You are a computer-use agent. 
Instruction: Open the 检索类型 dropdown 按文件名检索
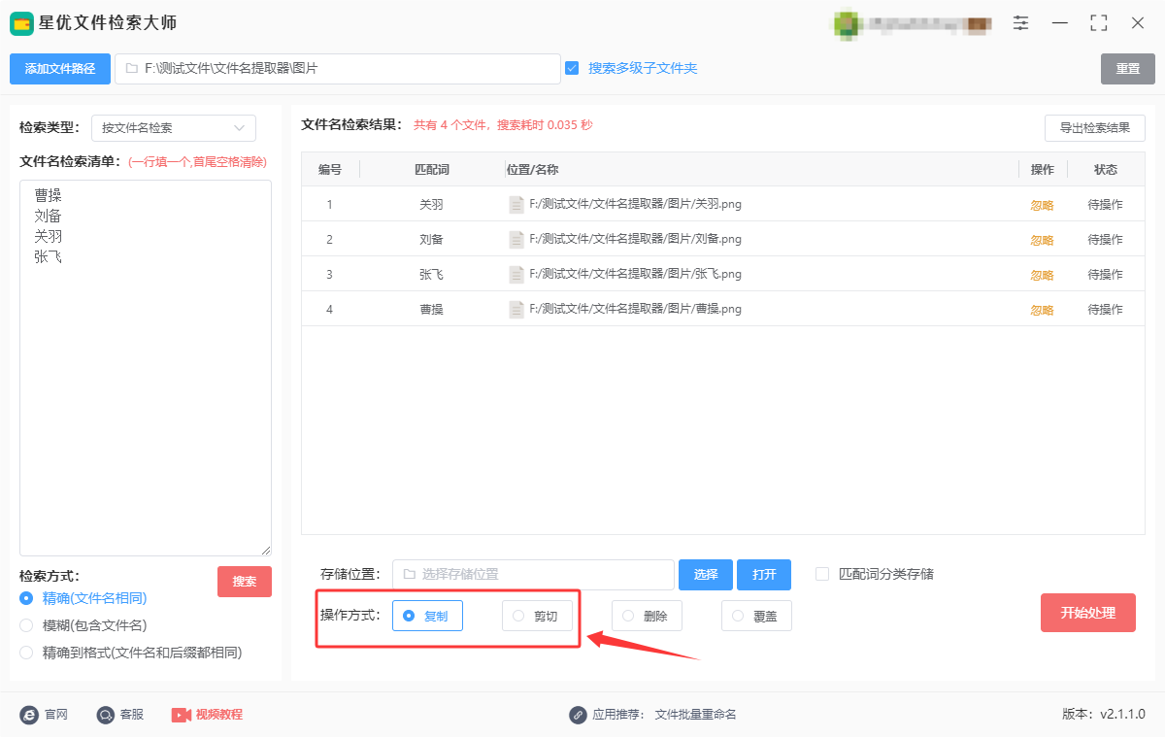coord(174,128)
